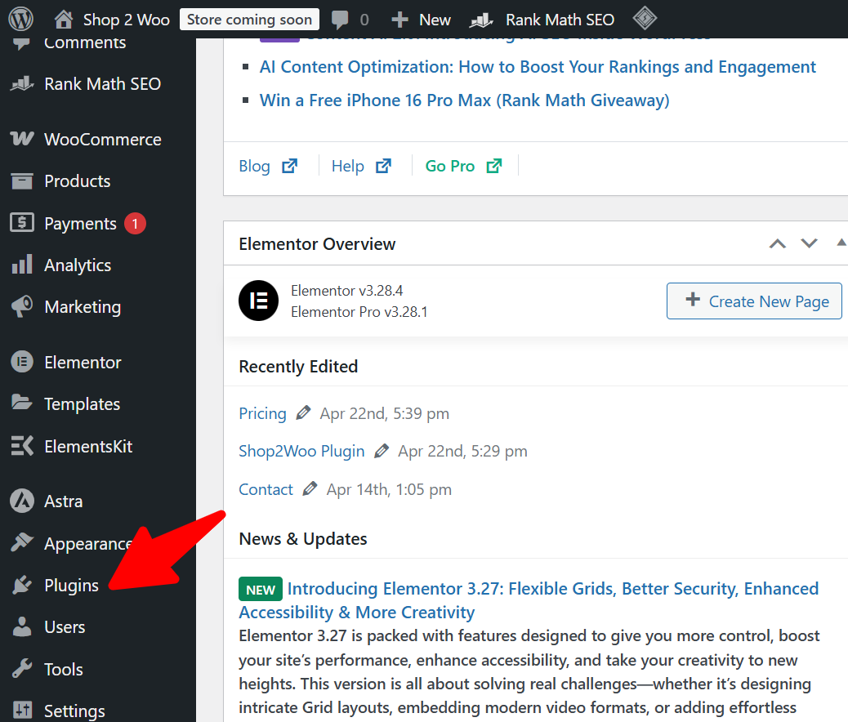Viewport: 848px width, 722px height.
Task: Click the Marketing megaphone icon
Action: click(22, 306)
